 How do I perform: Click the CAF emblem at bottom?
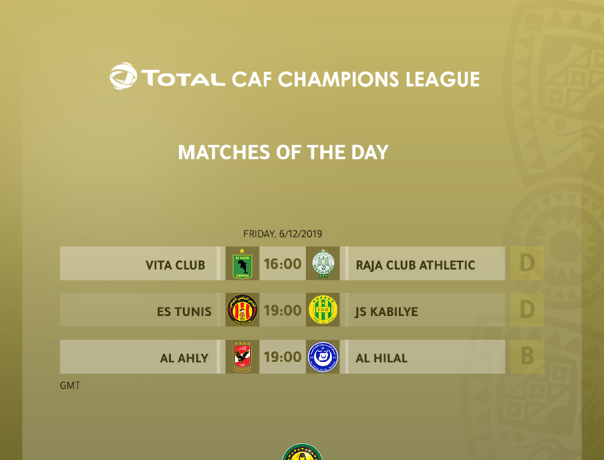pos(302,452)
